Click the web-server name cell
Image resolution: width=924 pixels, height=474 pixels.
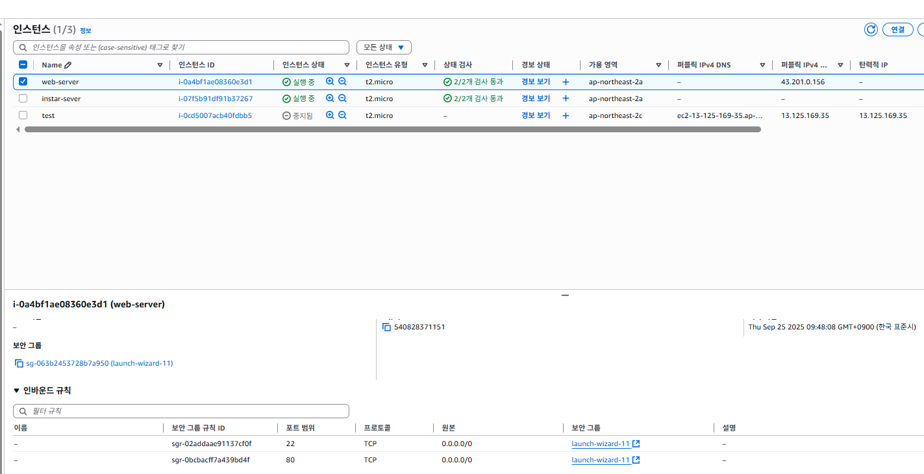point(60,82)
